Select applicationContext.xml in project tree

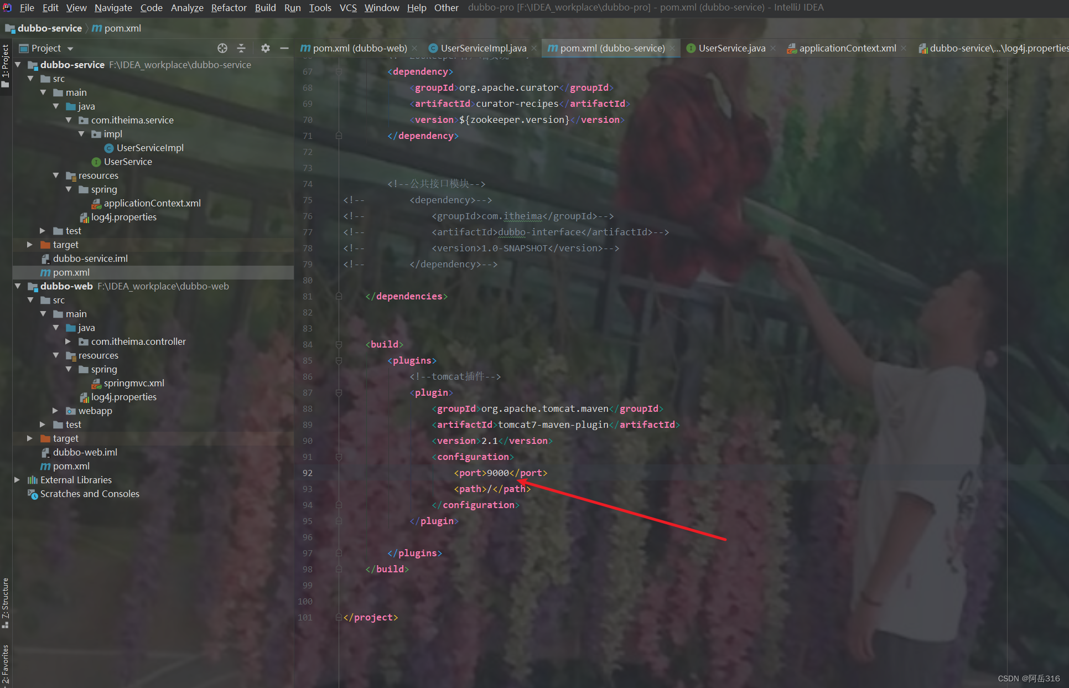[x=152, y=203]
